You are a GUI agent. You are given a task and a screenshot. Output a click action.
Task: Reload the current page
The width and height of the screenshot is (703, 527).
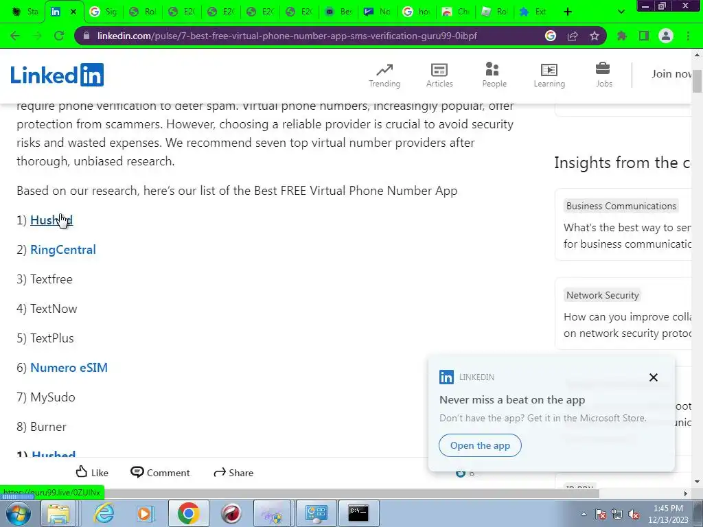coord(59,36)
